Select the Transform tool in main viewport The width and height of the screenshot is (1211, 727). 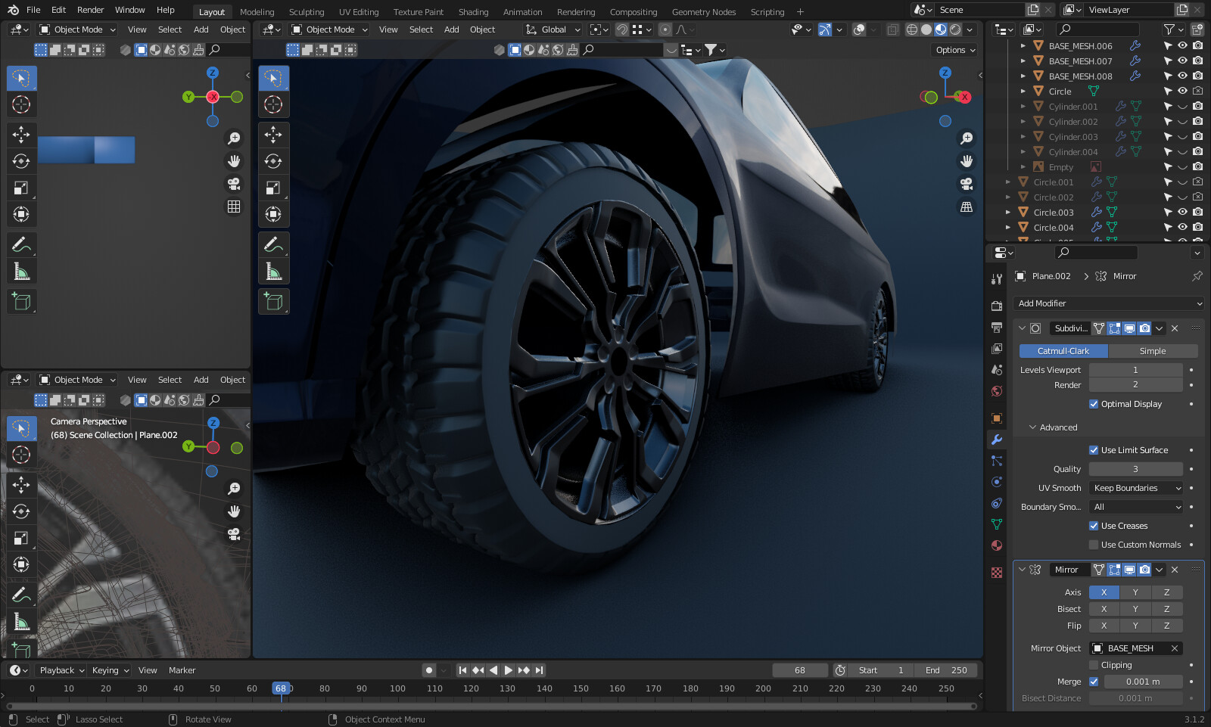[273, 214]
